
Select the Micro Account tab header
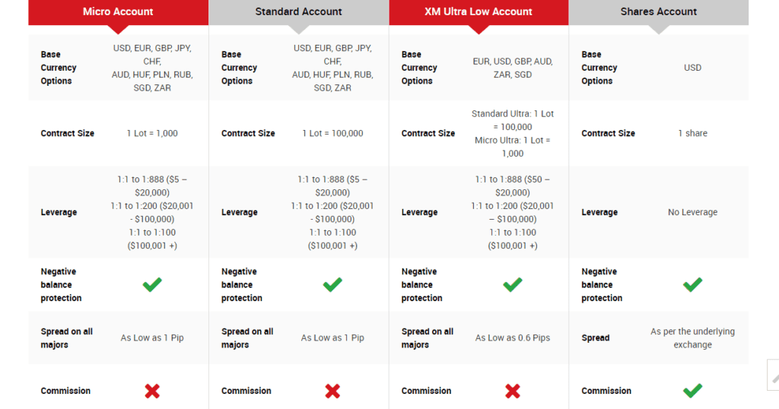pos(118,12)
